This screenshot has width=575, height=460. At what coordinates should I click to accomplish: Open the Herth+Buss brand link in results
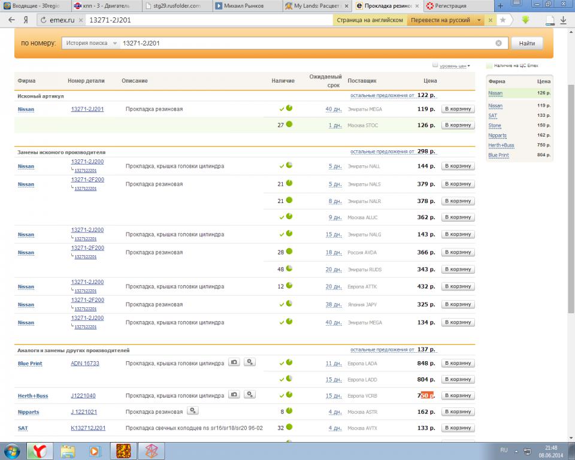point(33,396)
